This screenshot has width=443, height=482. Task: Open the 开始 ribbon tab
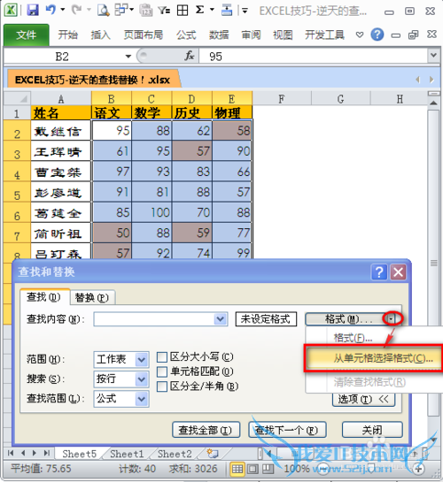(67, 34)
